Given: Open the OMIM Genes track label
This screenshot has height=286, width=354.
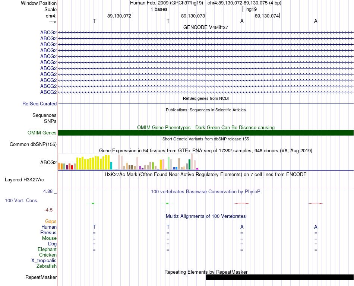Looking at the screenshot, I should coord(42,133).
